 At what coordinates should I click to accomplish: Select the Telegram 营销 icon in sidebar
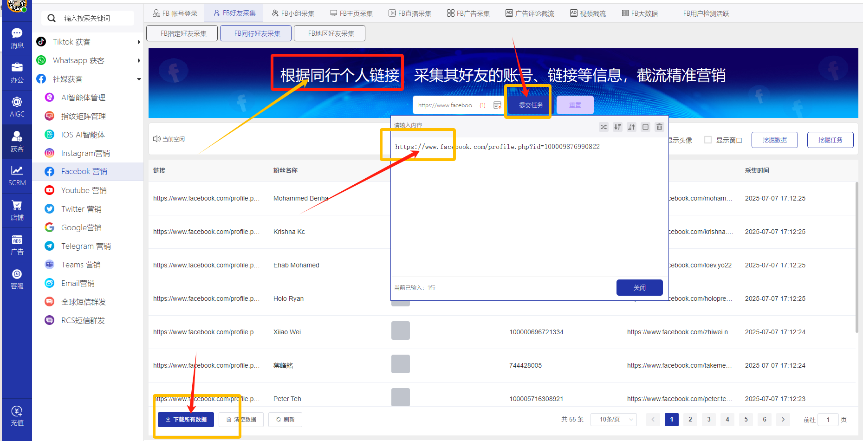[49, 246]
